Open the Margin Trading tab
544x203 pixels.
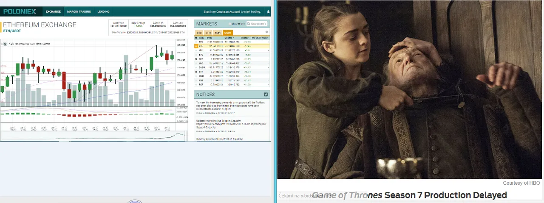(x=79, y=11)
